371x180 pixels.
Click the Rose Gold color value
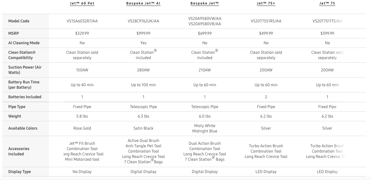tap(82, 128)
